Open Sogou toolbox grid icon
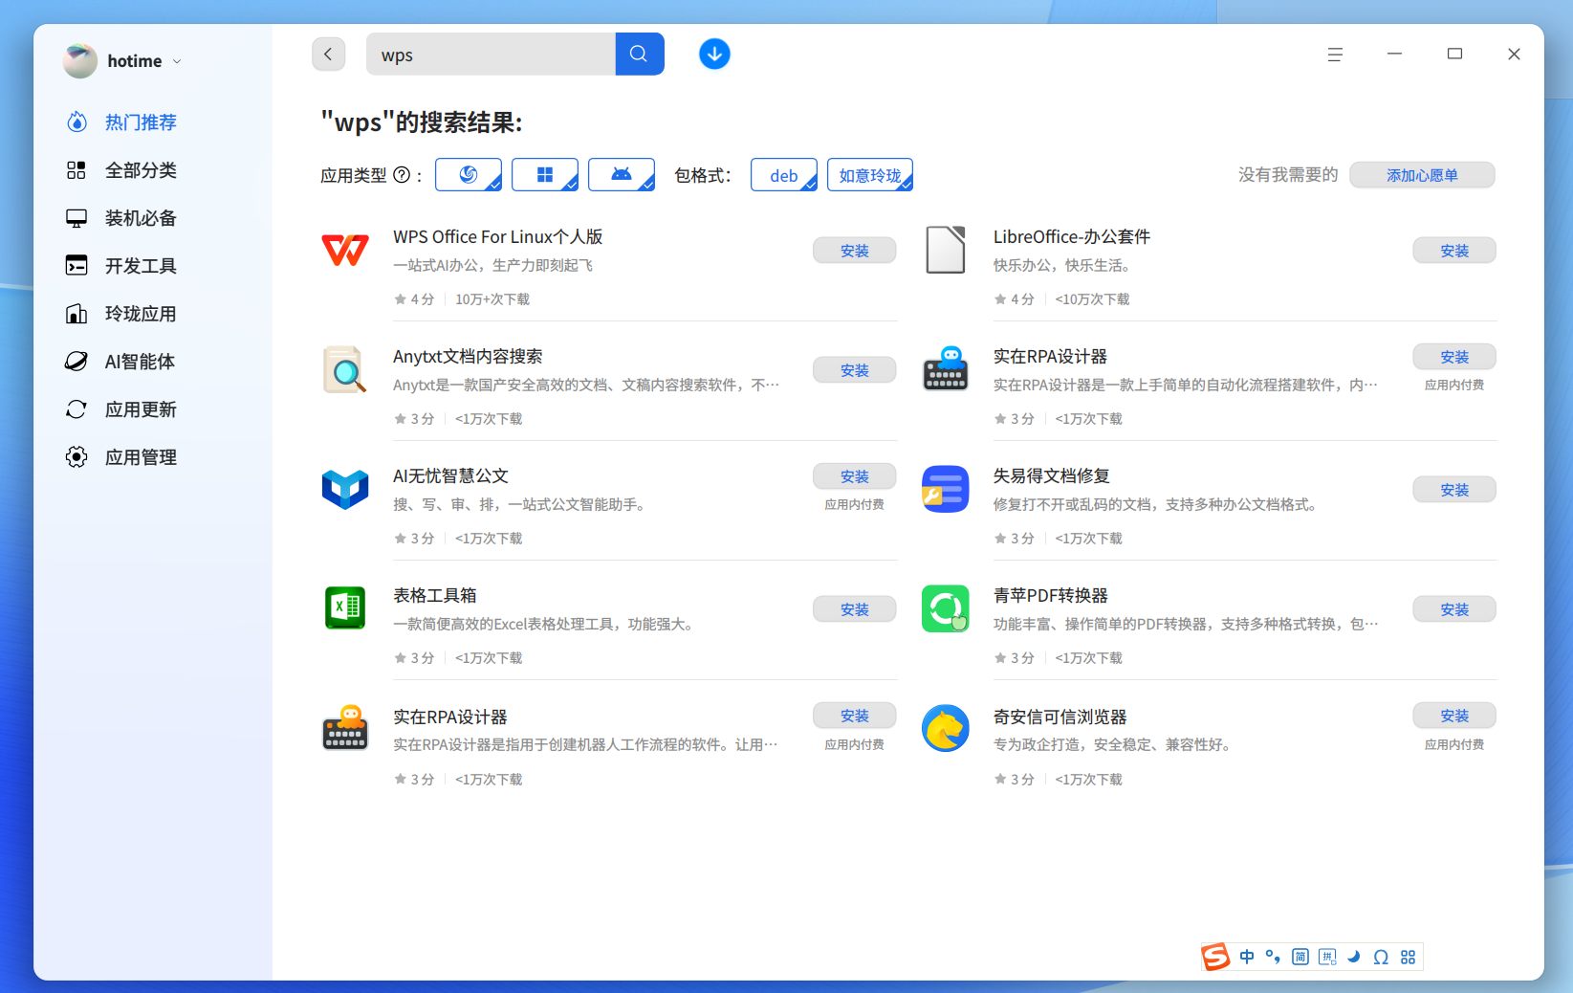The height and width of the screenshot is (993, 1573). (1408, 958)
